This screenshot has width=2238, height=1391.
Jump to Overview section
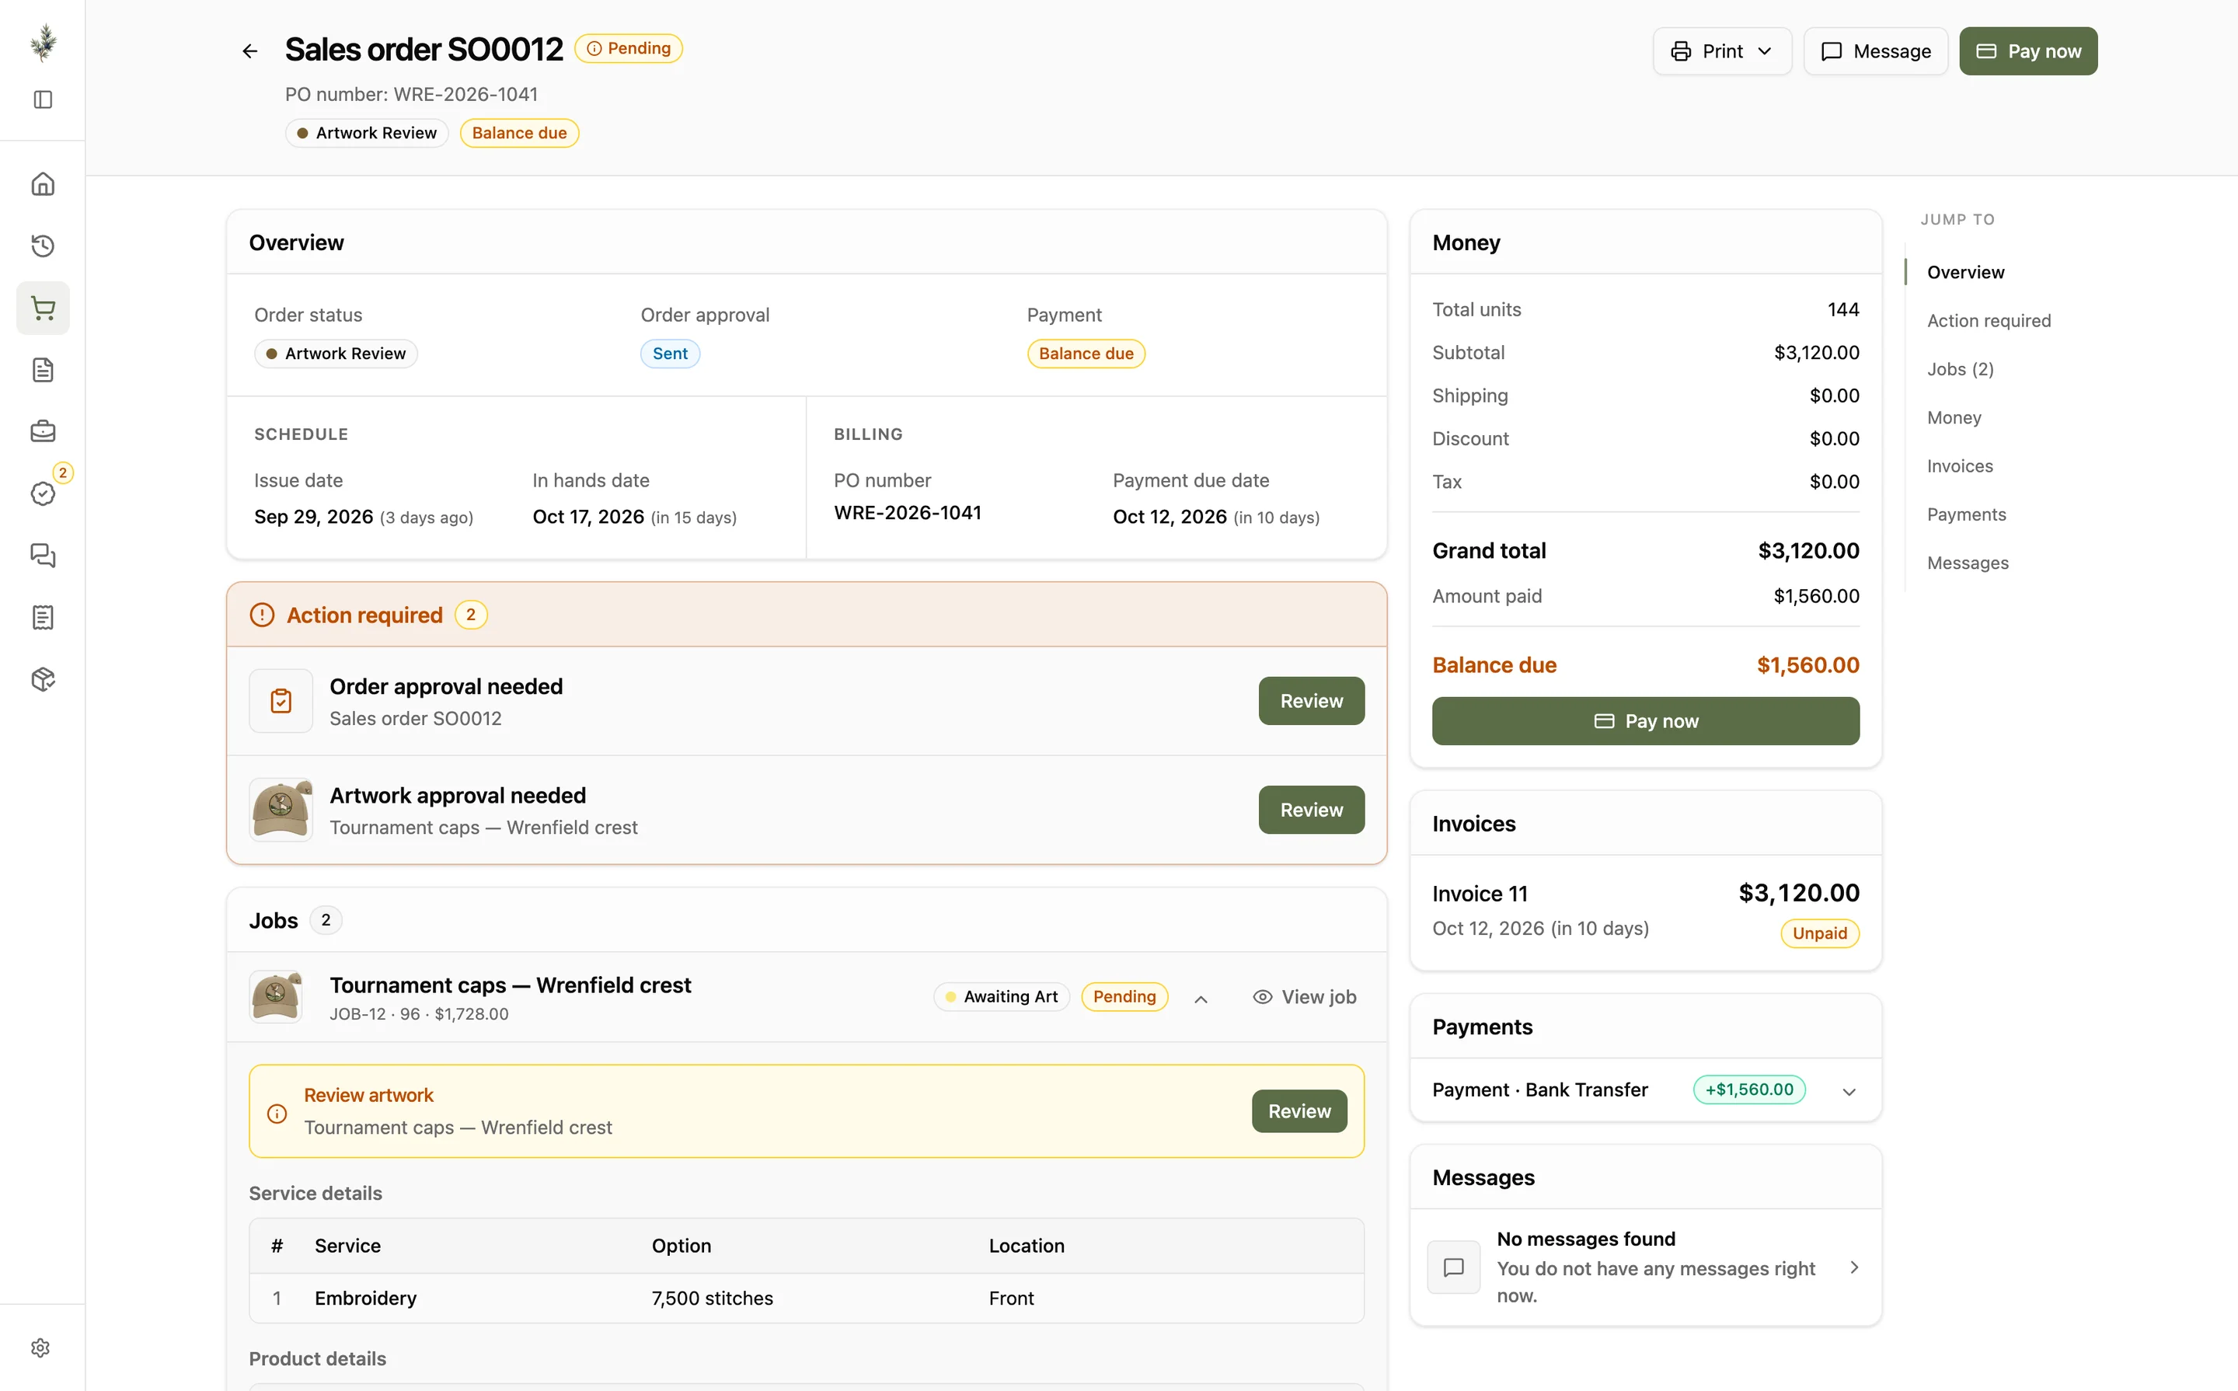click(1966, 271)
